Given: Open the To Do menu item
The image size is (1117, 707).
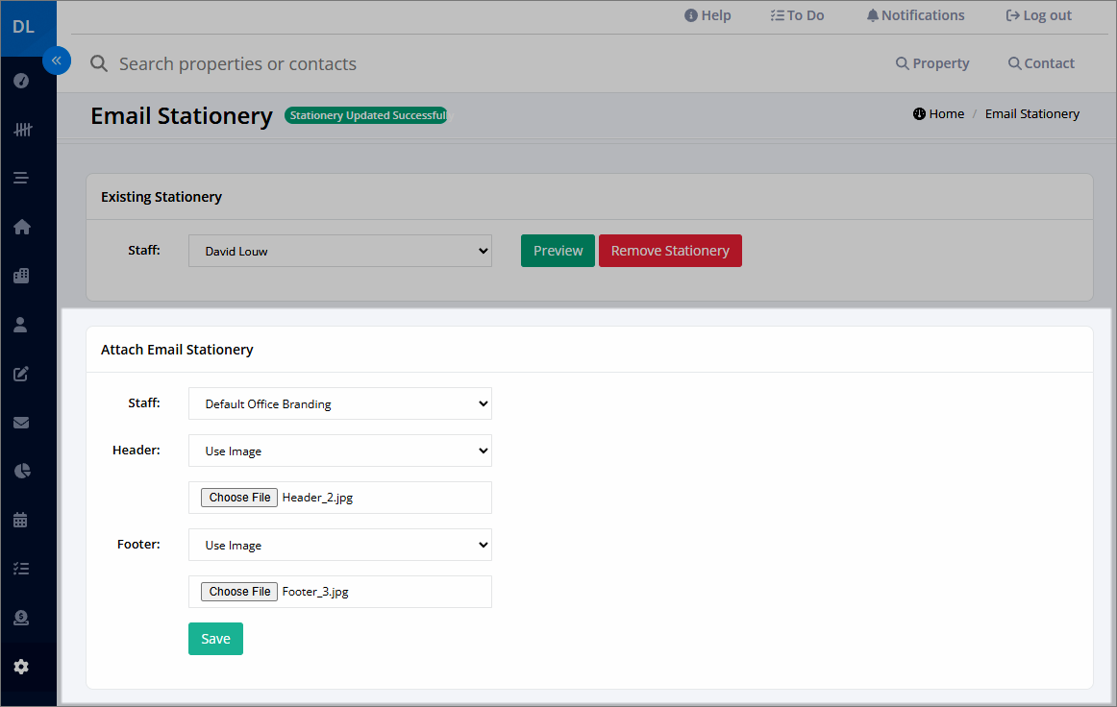Looking at the screenshot, I should click(797, 15).
